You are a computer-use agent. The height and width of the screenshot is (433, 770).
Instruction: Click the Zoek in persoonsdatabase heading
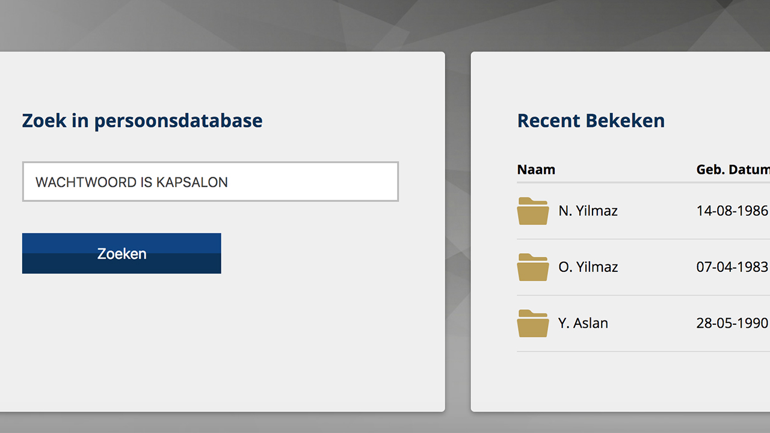coord(142,120)
